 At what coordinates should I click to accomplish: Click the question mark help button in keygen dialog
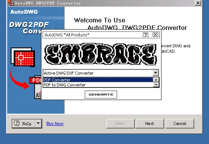point(146,35)
